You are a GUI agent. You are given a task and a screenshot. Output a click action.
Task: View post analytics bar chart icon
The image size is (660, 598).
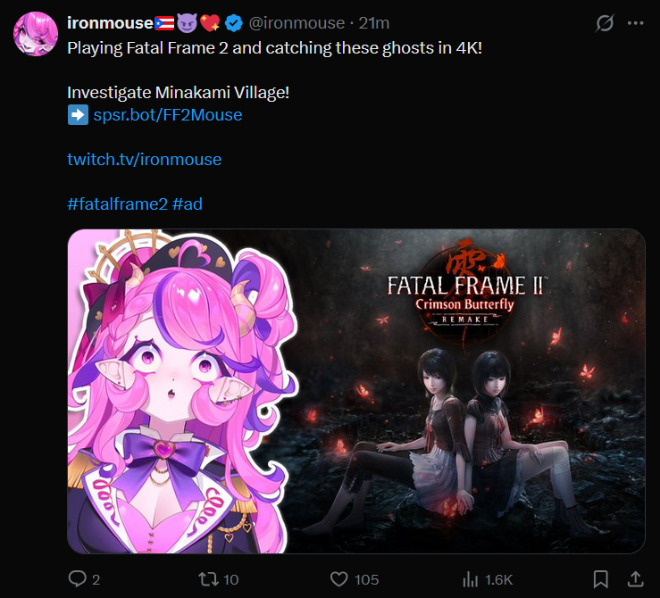point(470,579)
